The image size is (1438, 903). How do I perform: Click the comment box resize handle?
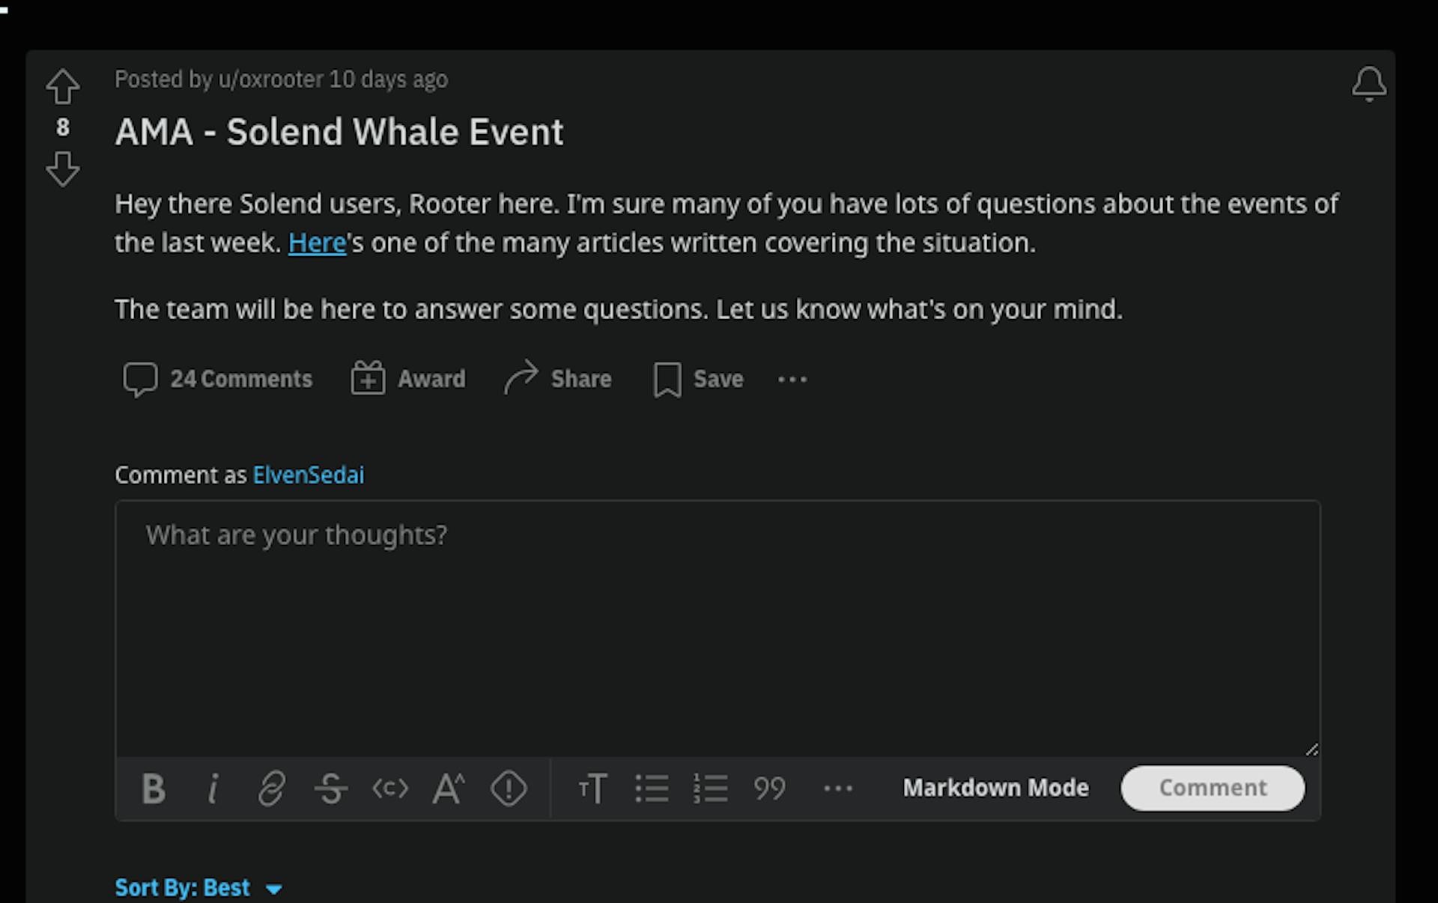click(x=1311, y=749)
